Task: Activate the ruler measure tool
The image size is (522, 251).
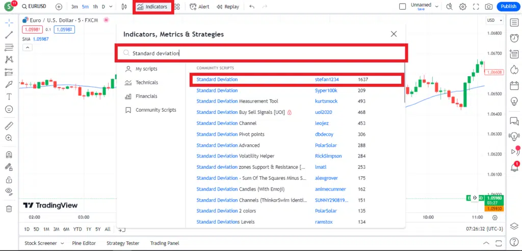Action: pyautogui.click(x=9, y=125)
